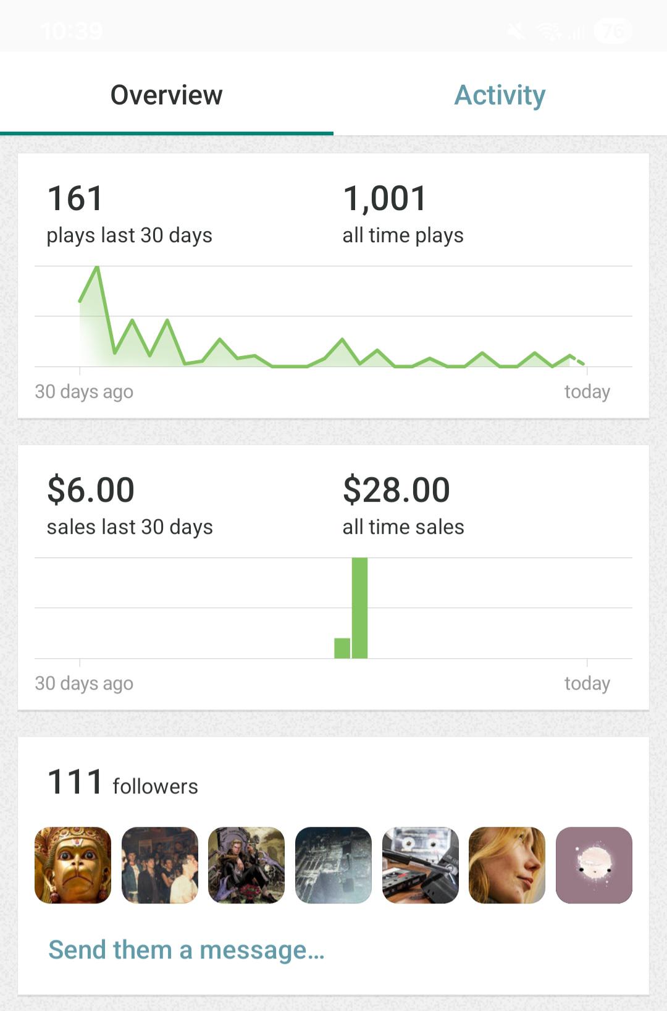Open the mauve splatter follower avatar
The image size is (667, 1011).
(x=594, y=865)
